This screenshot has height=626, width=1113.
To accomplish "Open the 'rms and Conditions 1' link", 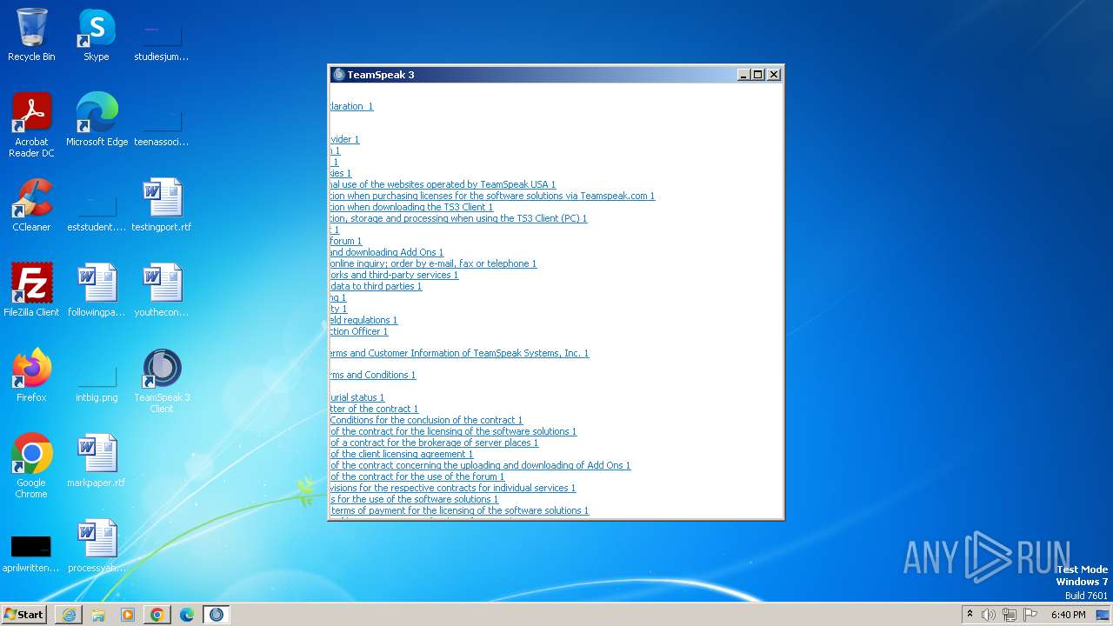I will 373,375.
